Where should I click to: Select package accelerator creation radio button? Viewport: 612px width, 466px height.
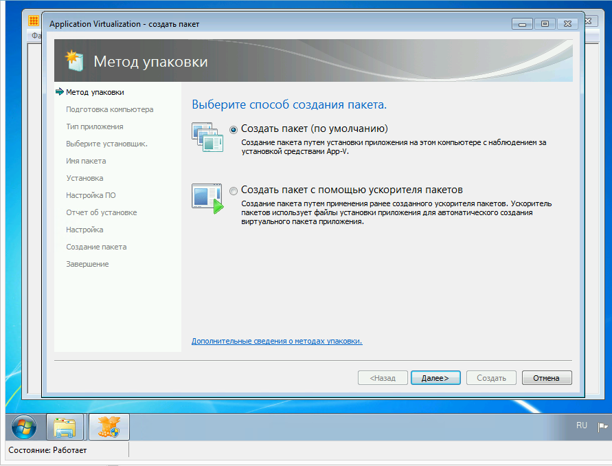click(234, 190)
